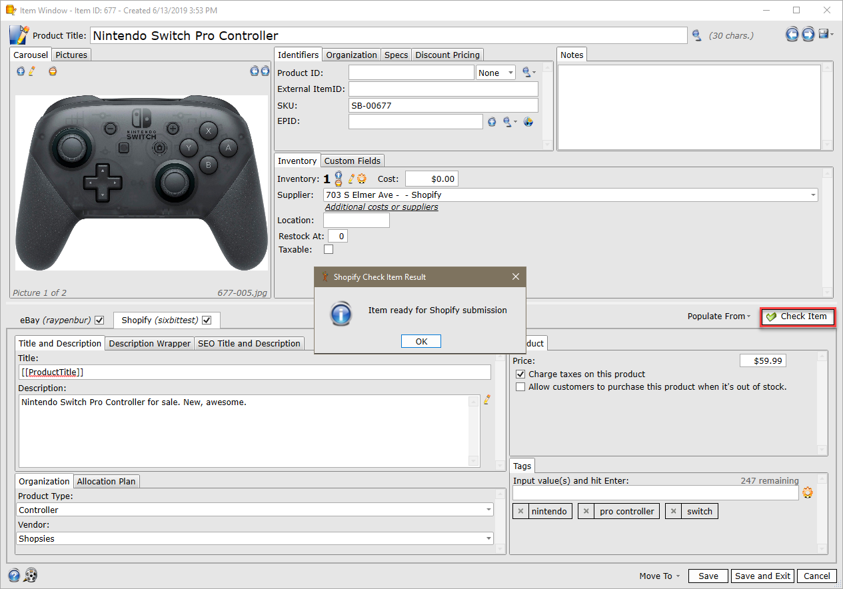Screen dimensions: 843x589
Task: Show the next carousel picture
Action: (265, 71)
